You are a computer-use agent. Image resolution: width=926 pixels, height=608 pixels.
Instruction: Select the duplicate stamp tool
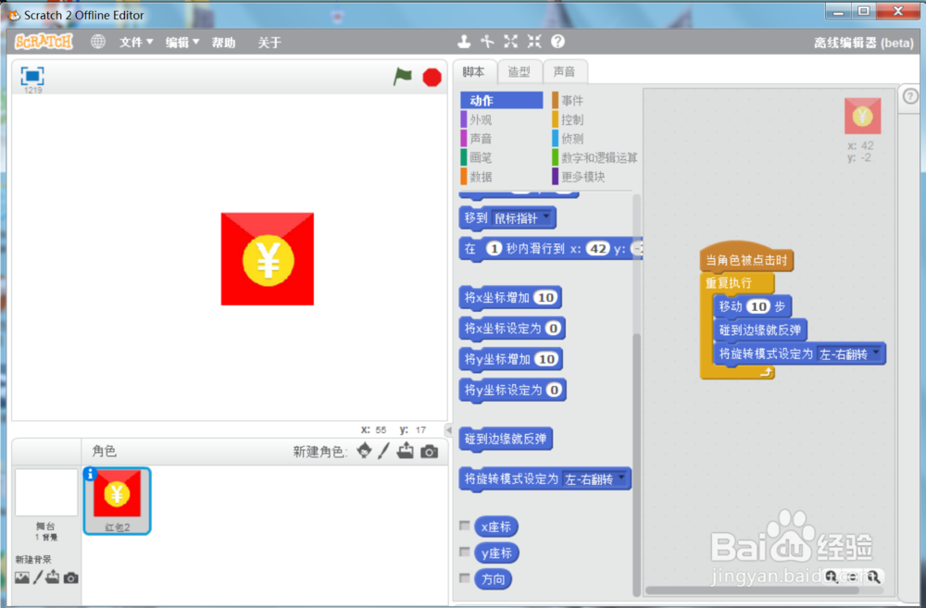tap(465, 42)
